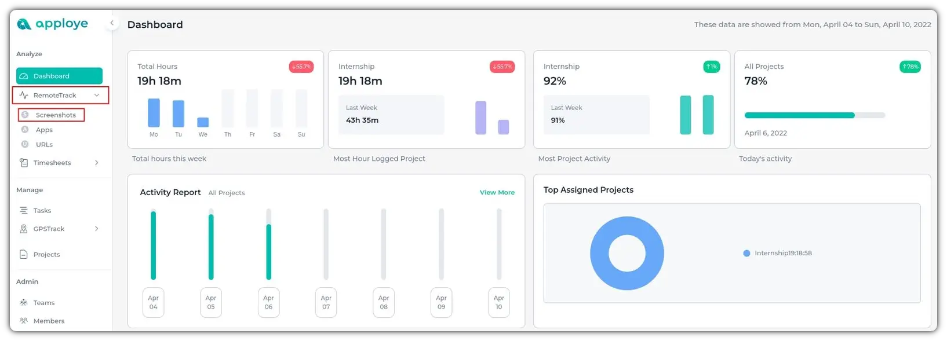Expand the Timesheets submenu arrow

[x=97, y=163]
